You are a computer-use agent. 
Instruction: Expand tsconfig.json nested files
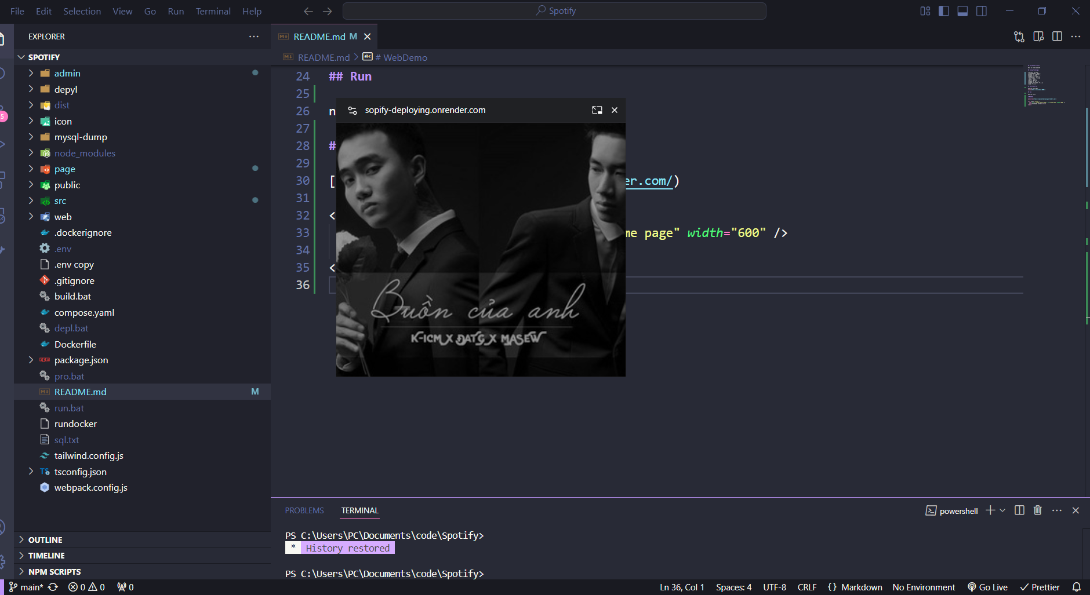coord(31,472)
